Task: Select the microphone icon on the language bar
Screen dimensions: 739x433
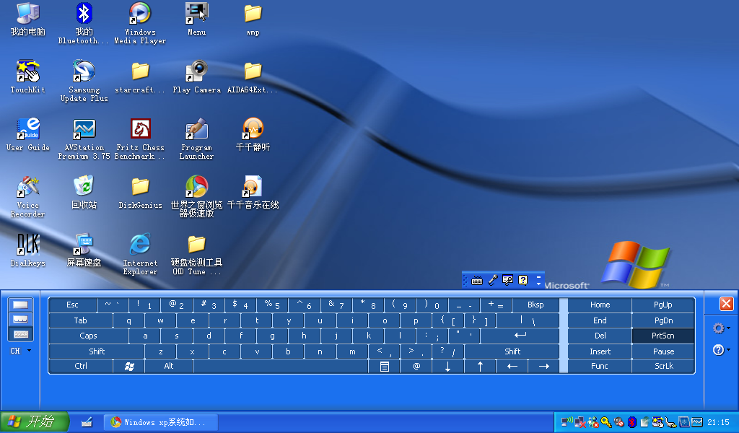Action: click(x=494, y=279)
